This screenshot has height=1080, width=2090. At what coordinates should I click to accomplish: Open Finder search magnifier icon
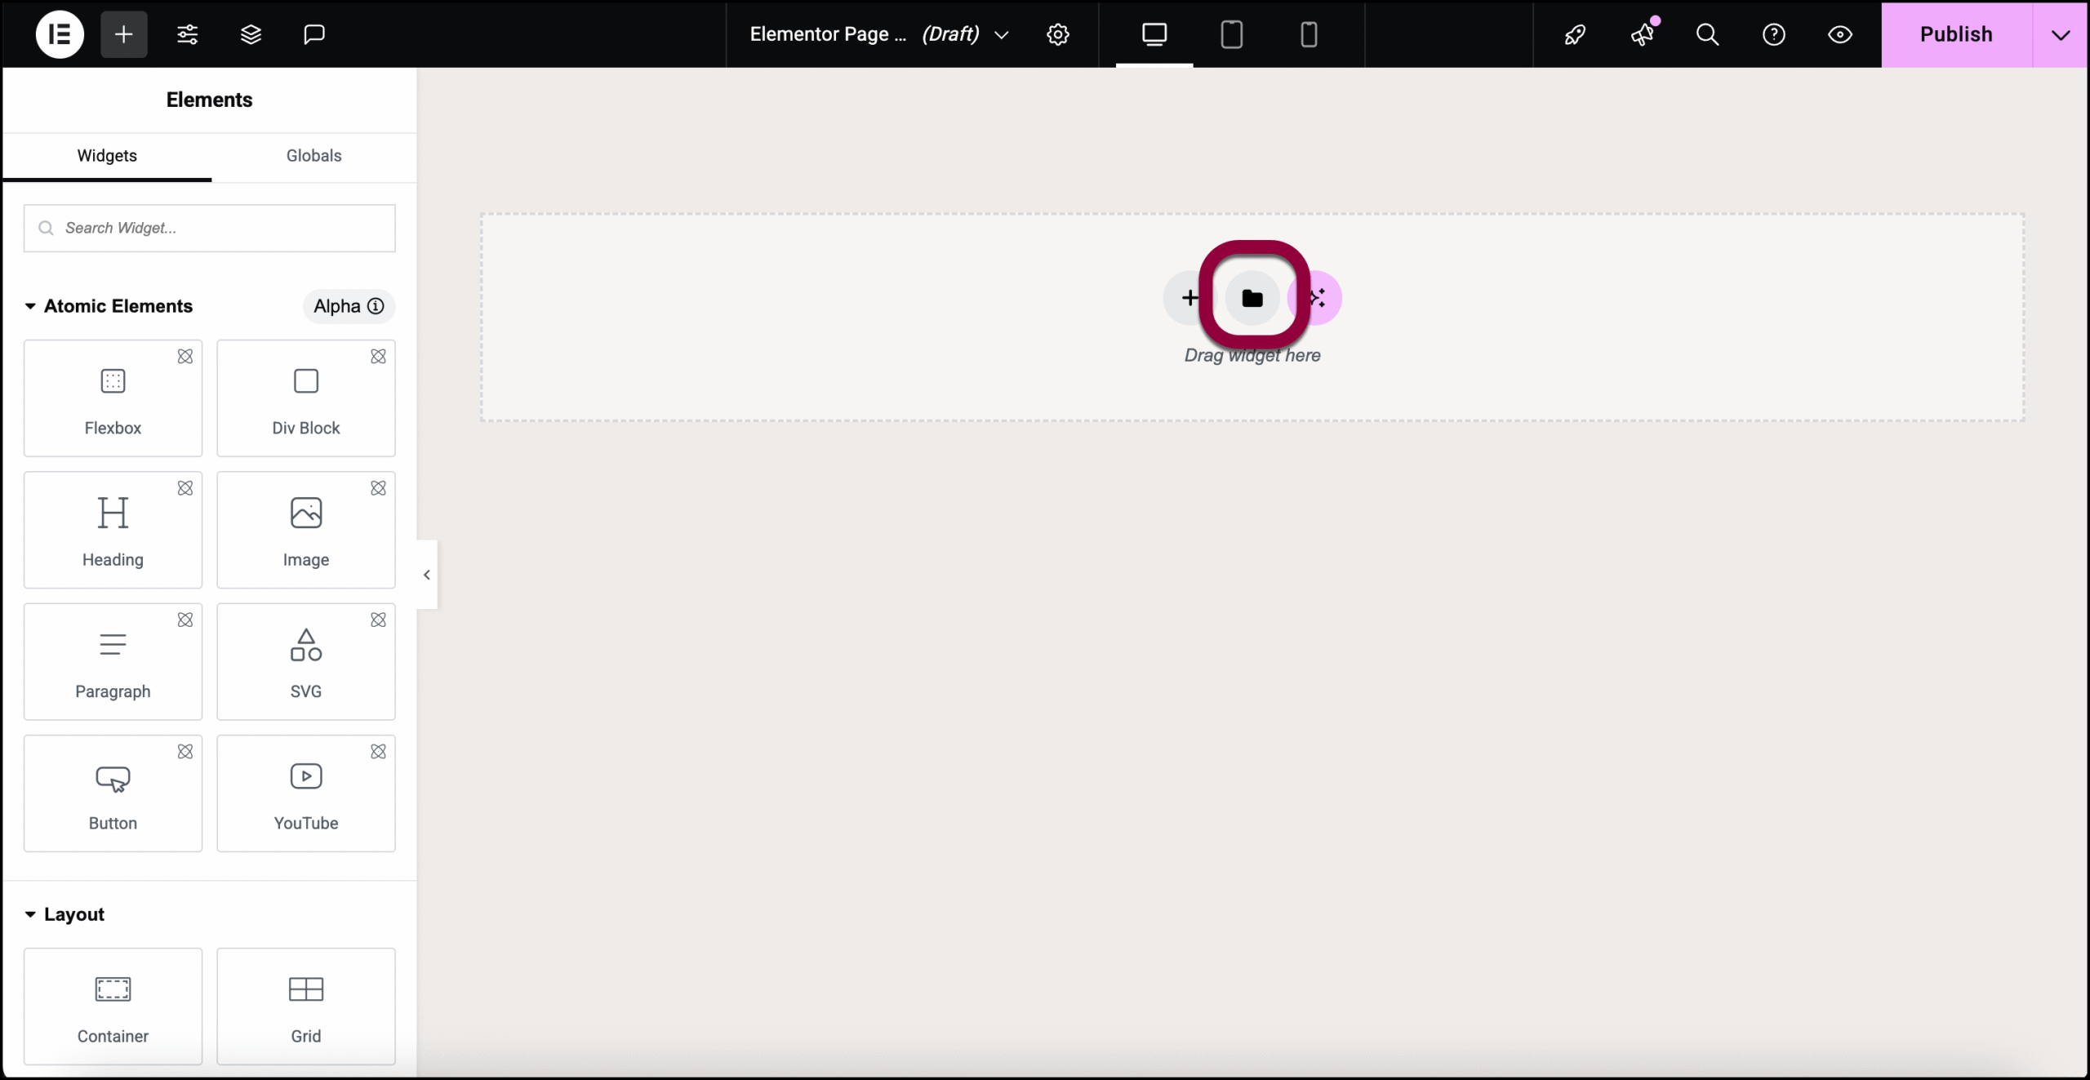(x=1707, y=34)
